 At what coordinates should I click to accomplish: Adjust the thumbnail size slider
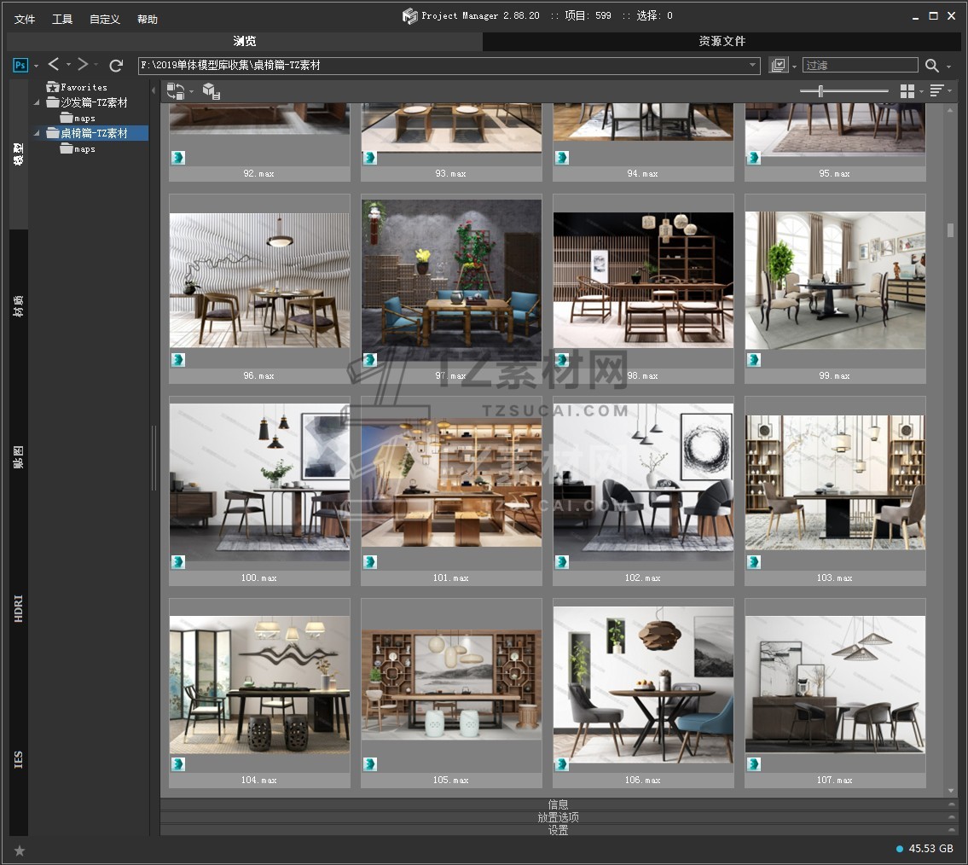click(820, 91)
